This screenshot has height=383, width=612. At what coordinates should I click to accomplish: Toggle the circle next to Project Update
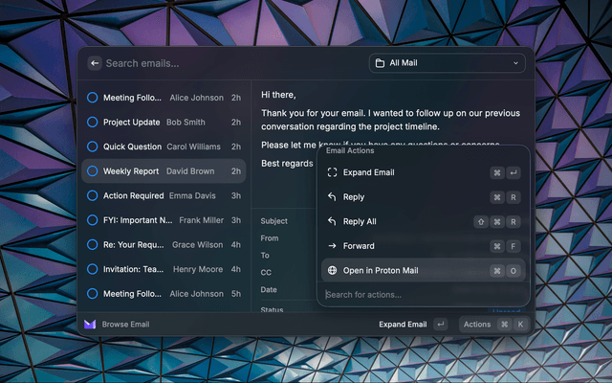[x=93, y=123]
